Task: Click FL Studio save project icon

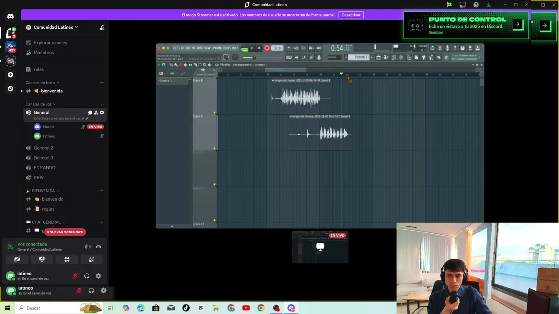Action: click(x=462, y=48)
